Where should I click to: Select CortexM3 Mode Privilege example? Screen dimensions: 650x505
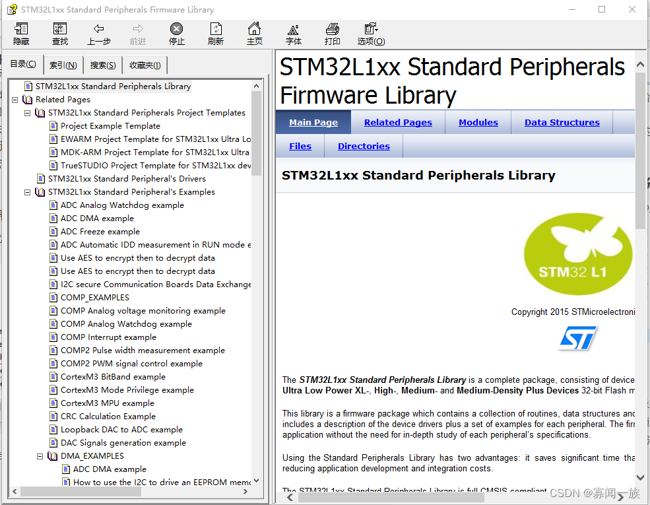[x=127, y=389]
